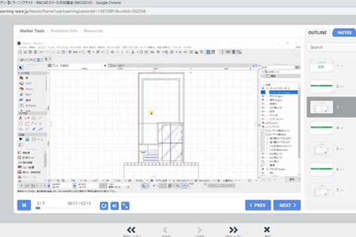Click the New document icon in CAD toolbar
This screenshot has height=237, width=356.
pyautogui.click(x=20, y=52)
